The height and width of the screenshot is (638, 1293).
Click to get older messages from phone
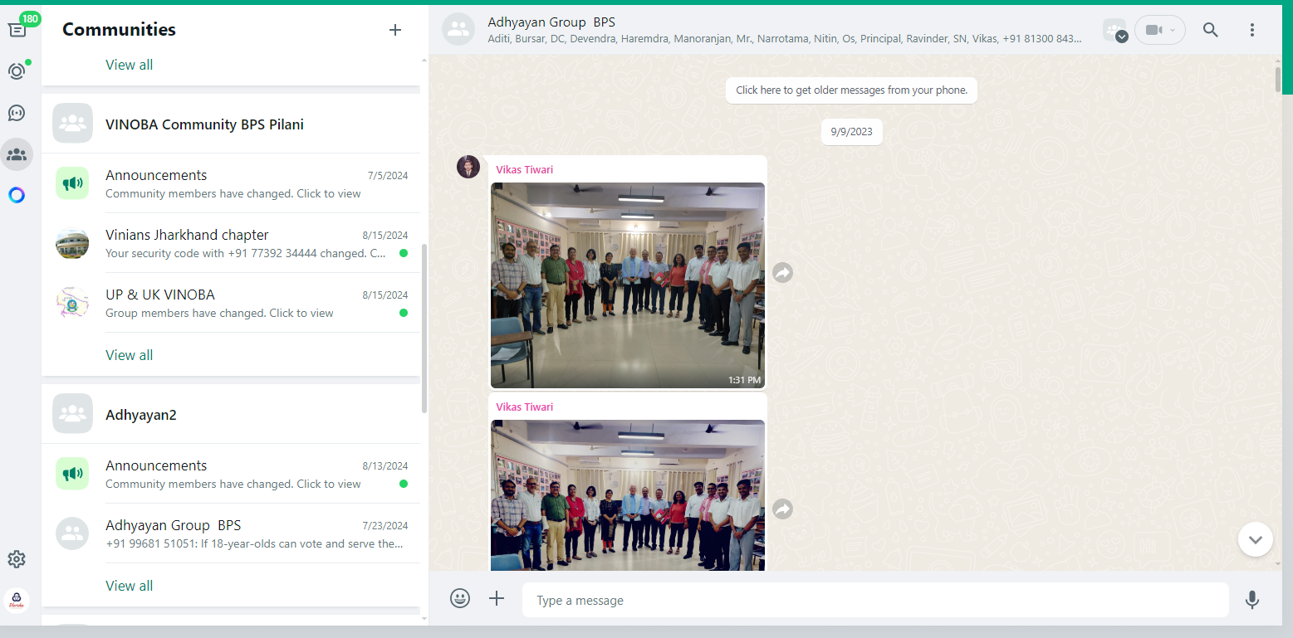pyautogui.click(x=851, y=90)
